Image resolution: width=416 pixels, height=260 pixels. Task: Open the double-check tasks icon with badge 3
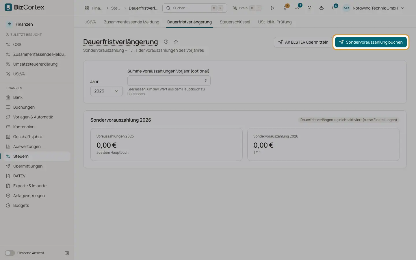[x=298, y=8]
